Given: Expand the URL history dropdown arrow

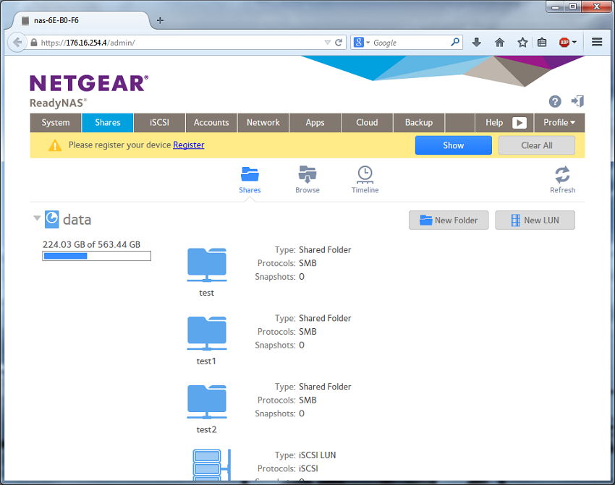Looking at the screenshot, I should [328, 43].
